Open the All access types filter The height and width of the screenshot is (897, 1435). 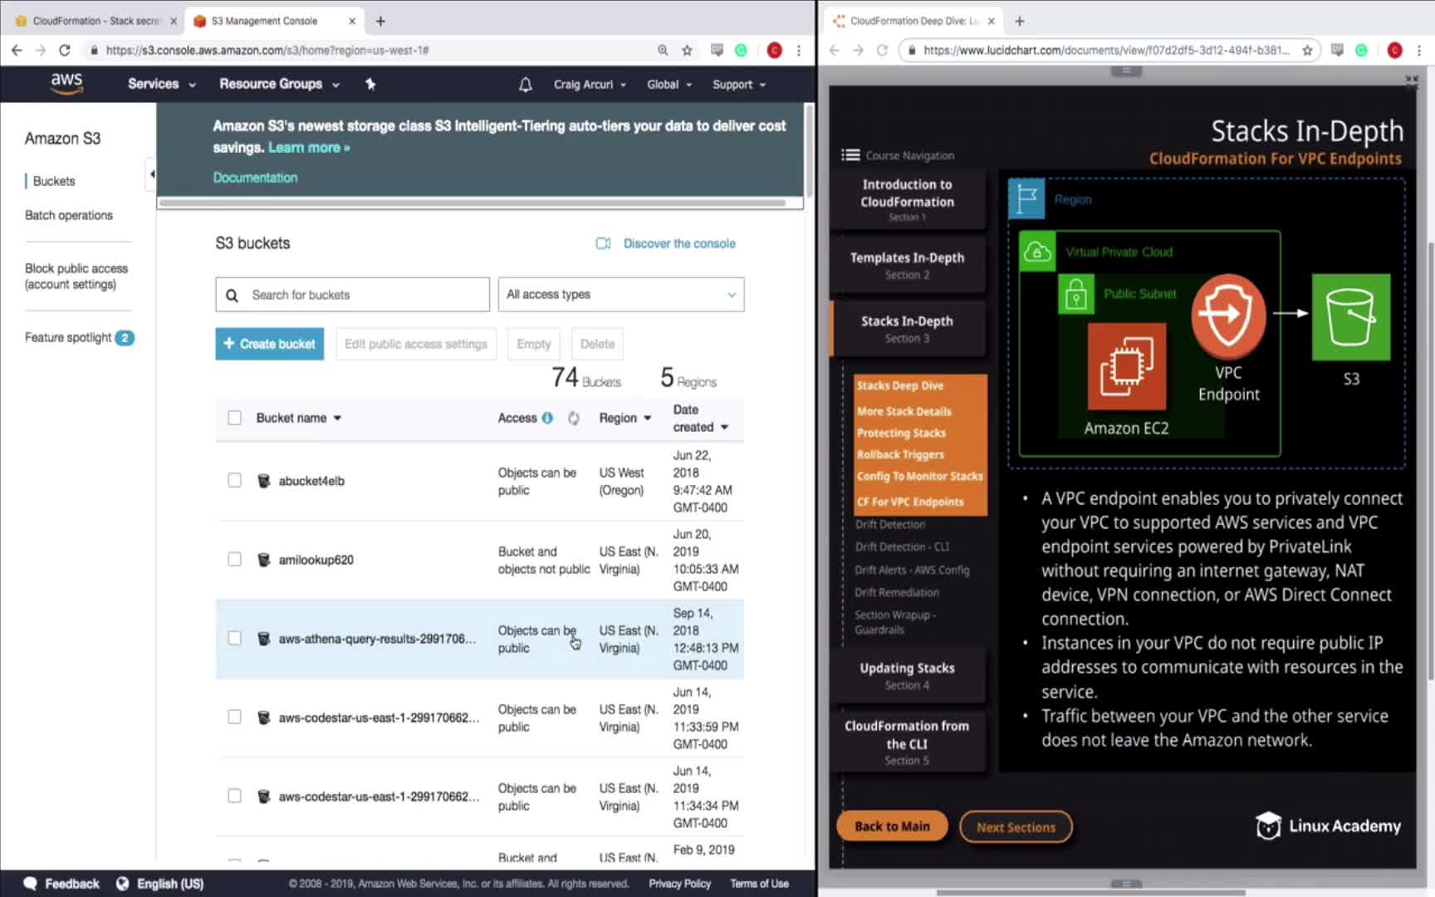(x=621, y=295)
